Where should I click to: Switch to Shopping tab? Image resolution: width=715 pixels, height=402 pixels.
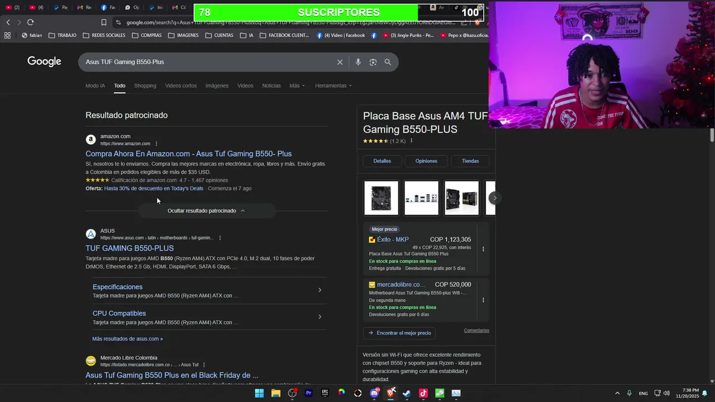tap(145, 85)
